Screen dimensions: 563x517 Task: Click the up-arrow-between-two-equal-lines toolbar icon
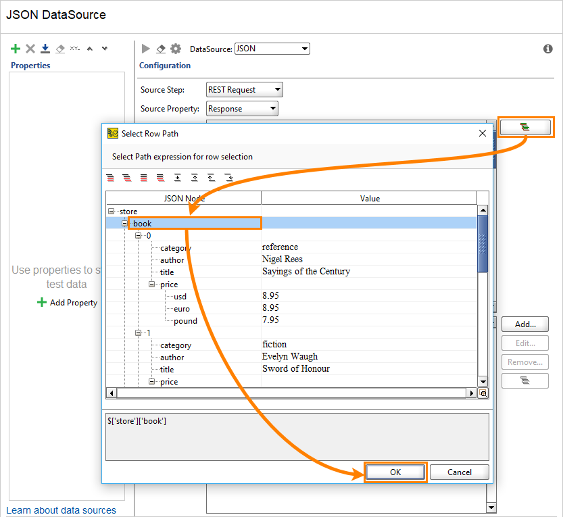(x=194, y=177)
